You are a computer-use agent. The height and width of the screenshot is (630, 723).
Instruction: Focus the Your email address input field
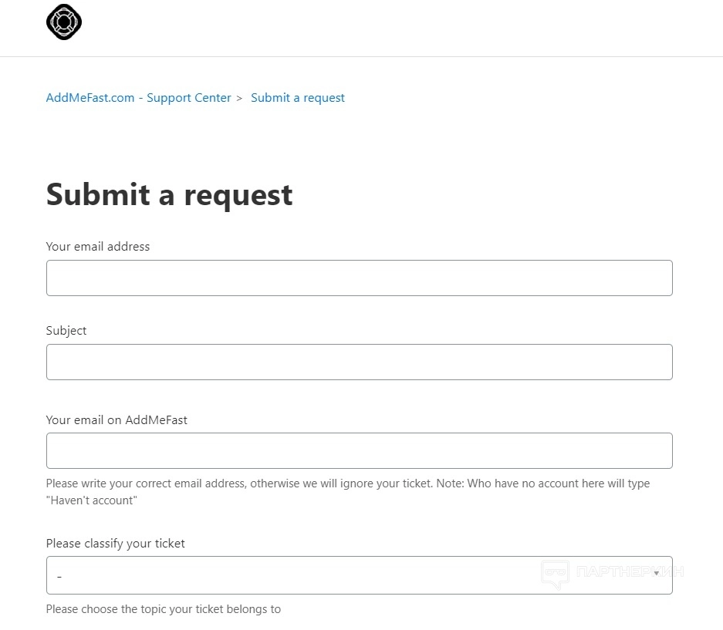(x=359, y=278)
